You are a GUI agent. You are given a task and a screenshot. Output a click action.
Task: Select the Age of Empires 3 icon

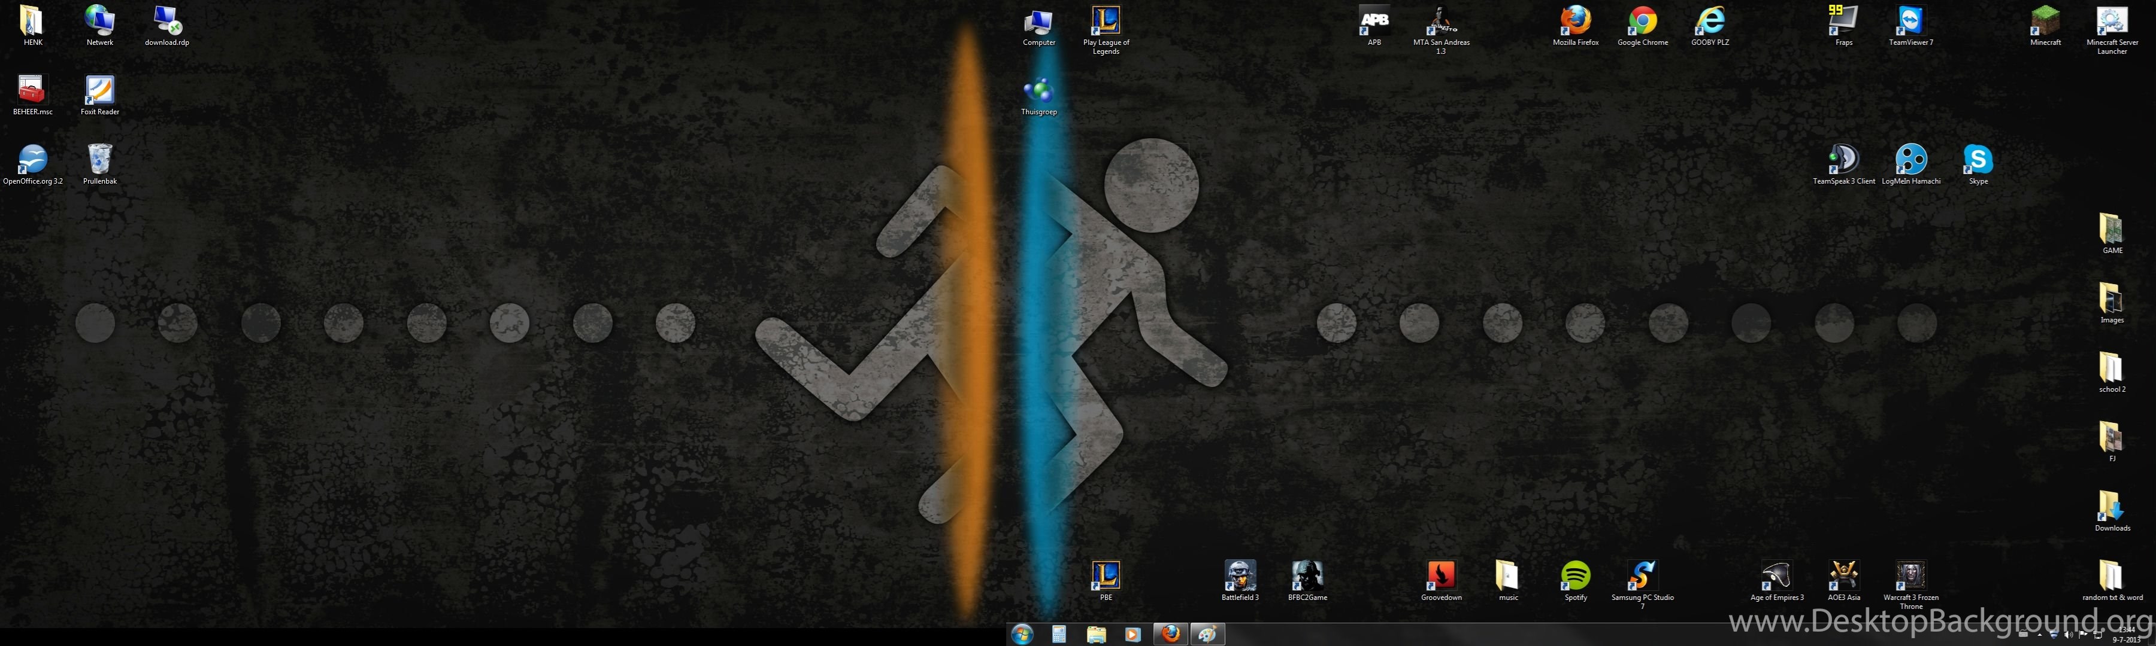point(1777,580)
